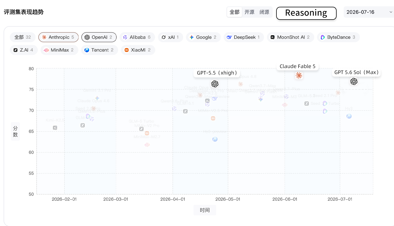The width and height of the screenshot is (394, 226).
Task: Click the 2026-06-01 axis date
Action: pos(285,199)
